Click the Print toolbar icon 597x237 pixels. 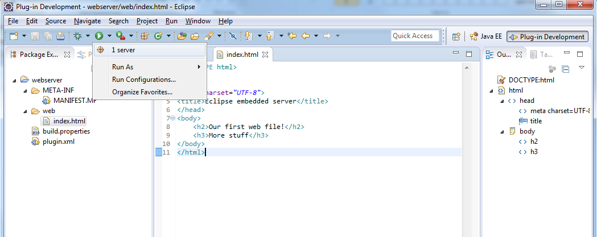point(60,36)
